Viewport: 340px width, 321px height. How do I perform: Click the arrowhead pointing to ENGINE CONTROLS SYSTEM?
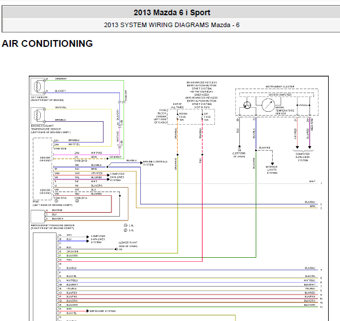point(141,162)
